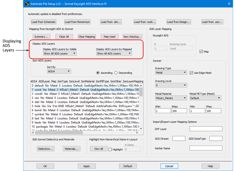
Task: Click Load from Design... button
Action: pyautogui.click(x=178, y=22)
